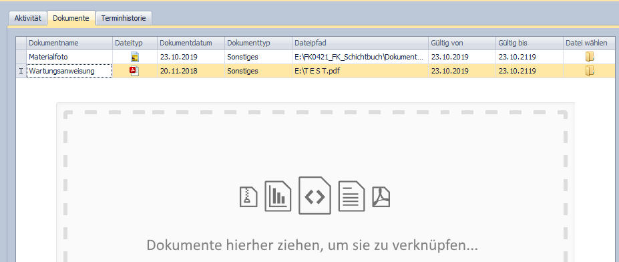The width and height of the screenshot is (619, 262).
Task: Open the folder icon in Wartungsanweisung row
Action: click(x=590, y=71)
